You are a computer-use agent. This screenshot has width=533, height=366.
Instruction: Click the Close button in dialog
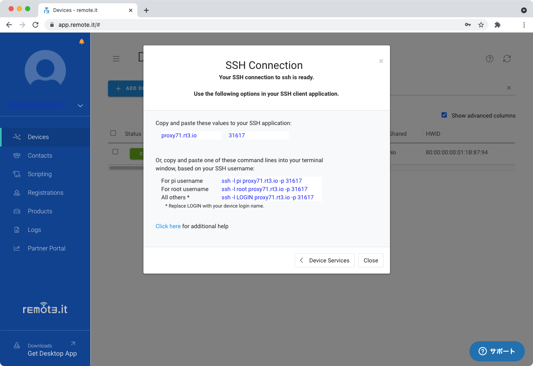(371, 260)
